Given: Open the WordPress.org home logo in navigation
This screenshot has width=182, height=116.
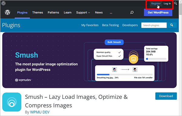Looking at the screenshot, I should pos(8,12).
